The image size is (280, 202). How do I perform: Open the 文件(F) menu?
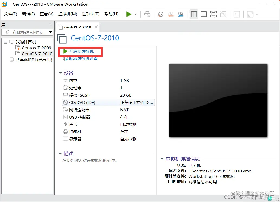10,14
